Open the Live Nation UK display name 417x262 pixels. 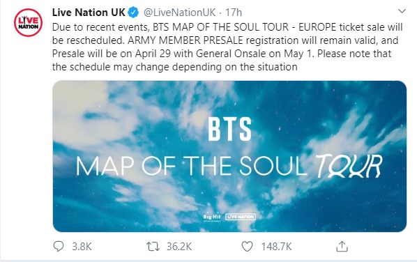point(89,13)
